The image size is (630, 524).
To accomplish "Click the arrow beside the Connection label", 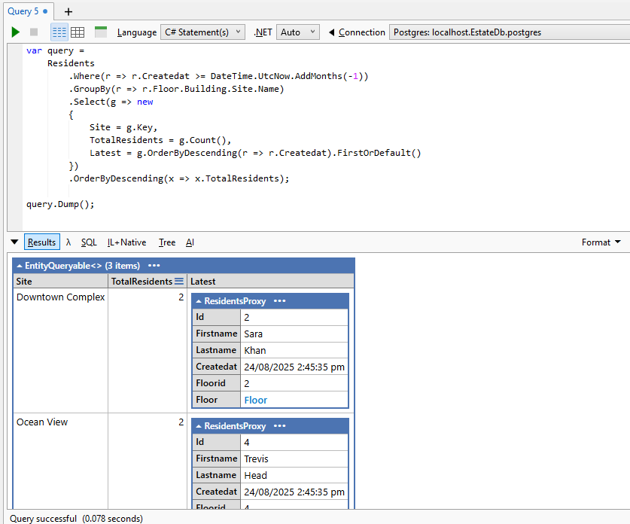I will click(332, 32).
